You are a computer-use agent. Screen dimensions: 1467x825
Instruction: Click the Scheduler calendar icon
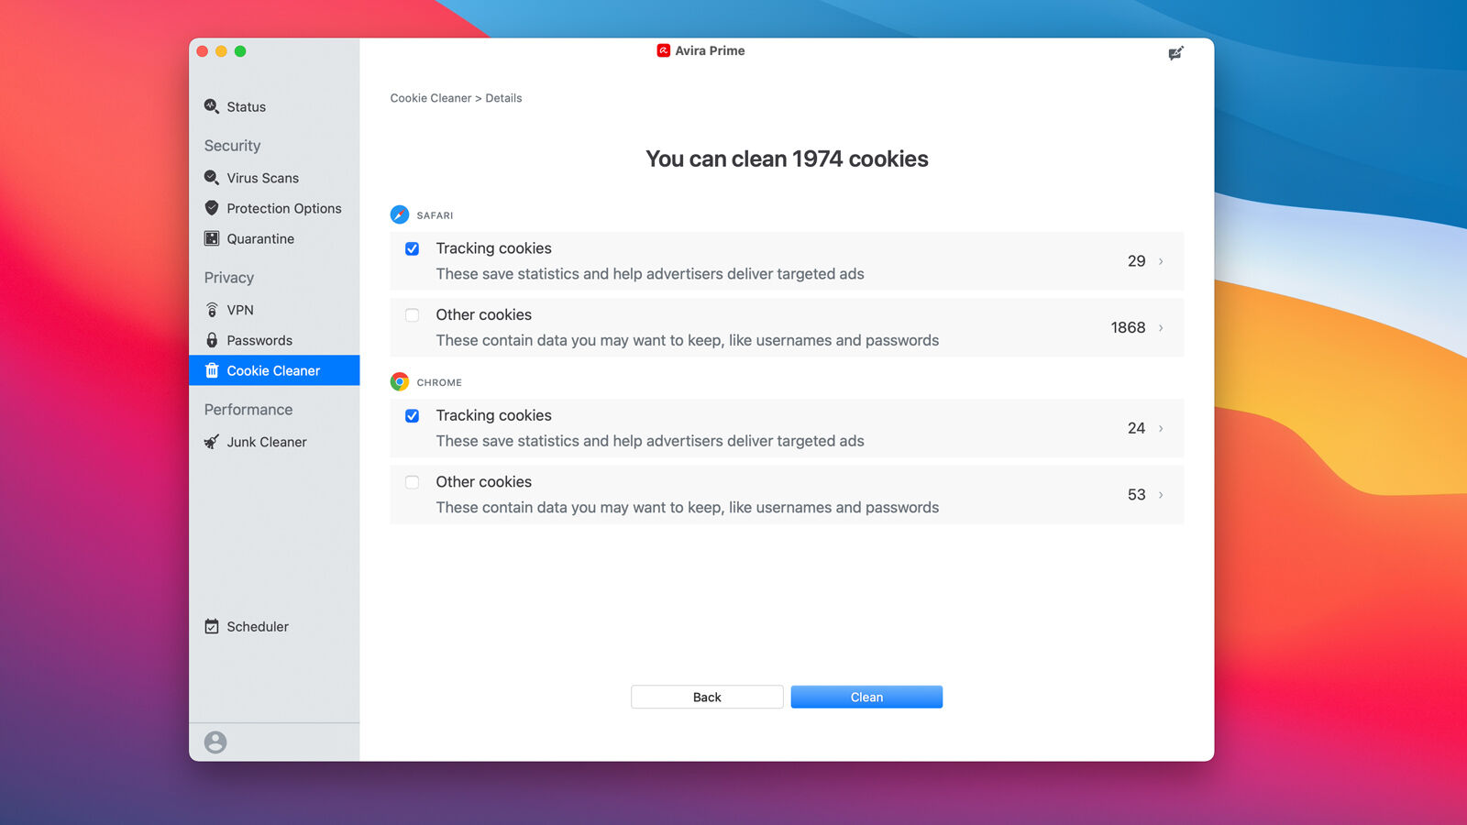pos(212,626)
